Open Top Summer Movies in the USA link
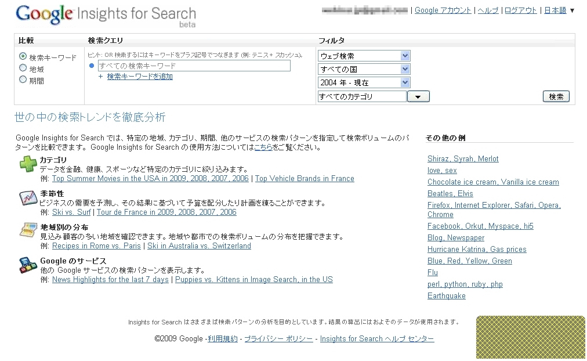Screen dimensions: 587x361 coord(150,179)
